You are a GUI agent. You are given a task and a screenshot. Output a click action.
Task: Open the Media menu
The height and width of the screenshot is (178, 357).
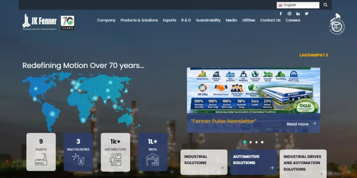click(x=231, y=20)
